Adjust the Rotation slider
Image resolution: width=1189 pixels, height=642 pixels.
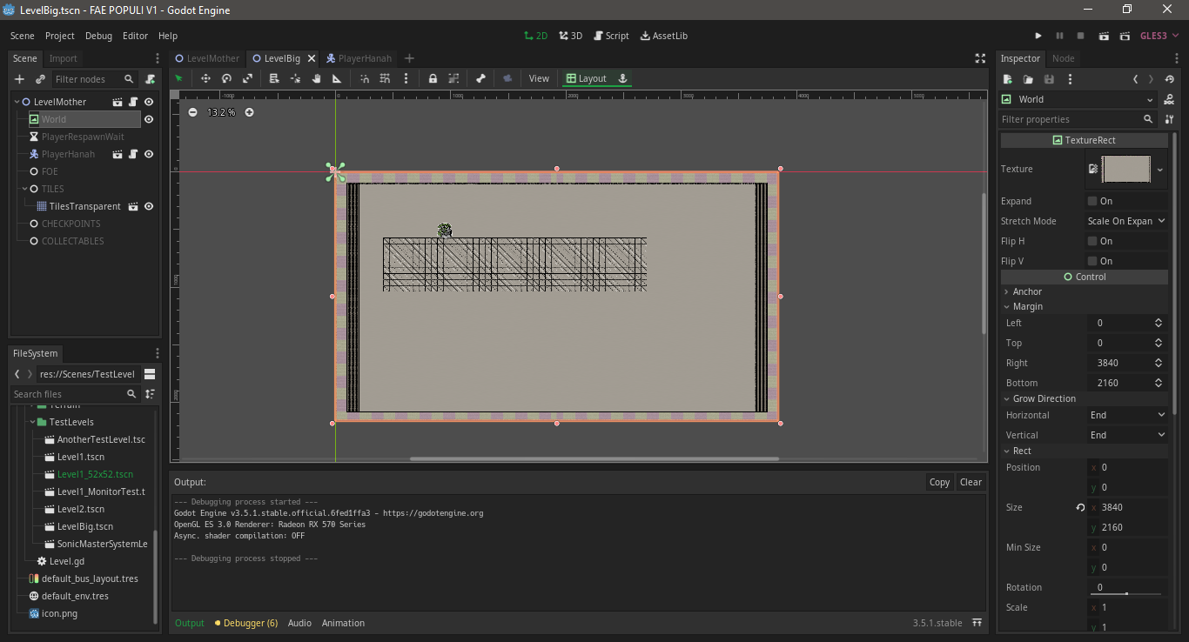(x=1126, y=593)
